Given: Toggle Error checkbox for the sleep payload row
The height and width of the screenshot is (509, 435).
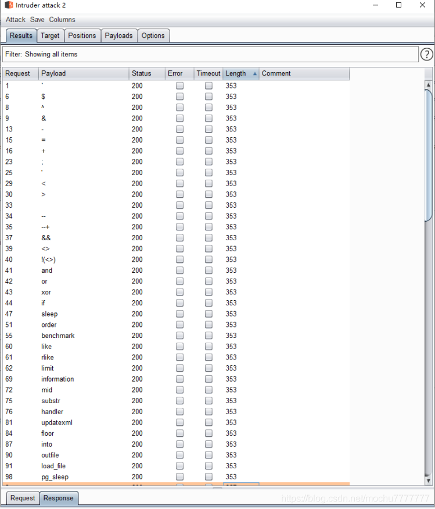Looking at the screenshot, I should click(179, 314).
